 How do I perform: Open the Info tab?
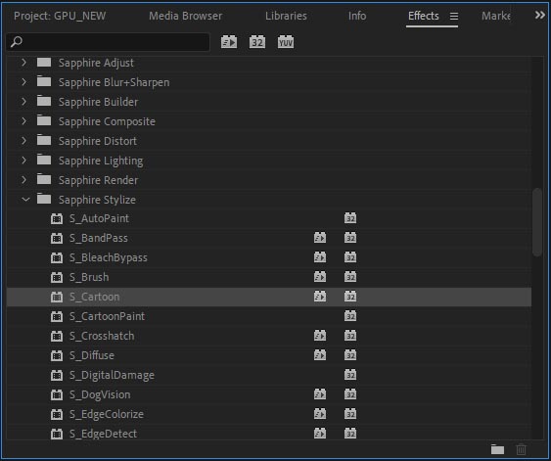[x=357, y=16]
